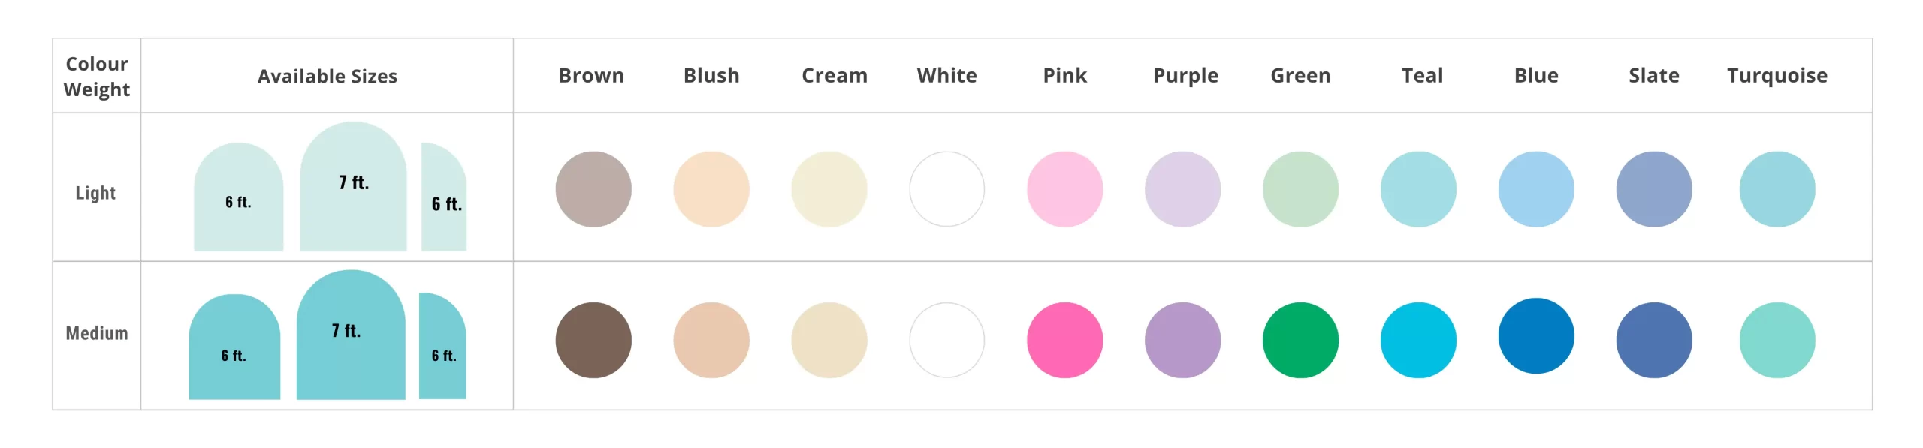Click the Turquoise column header
Screen dimensions: 1923x448
pos(1777,76)
